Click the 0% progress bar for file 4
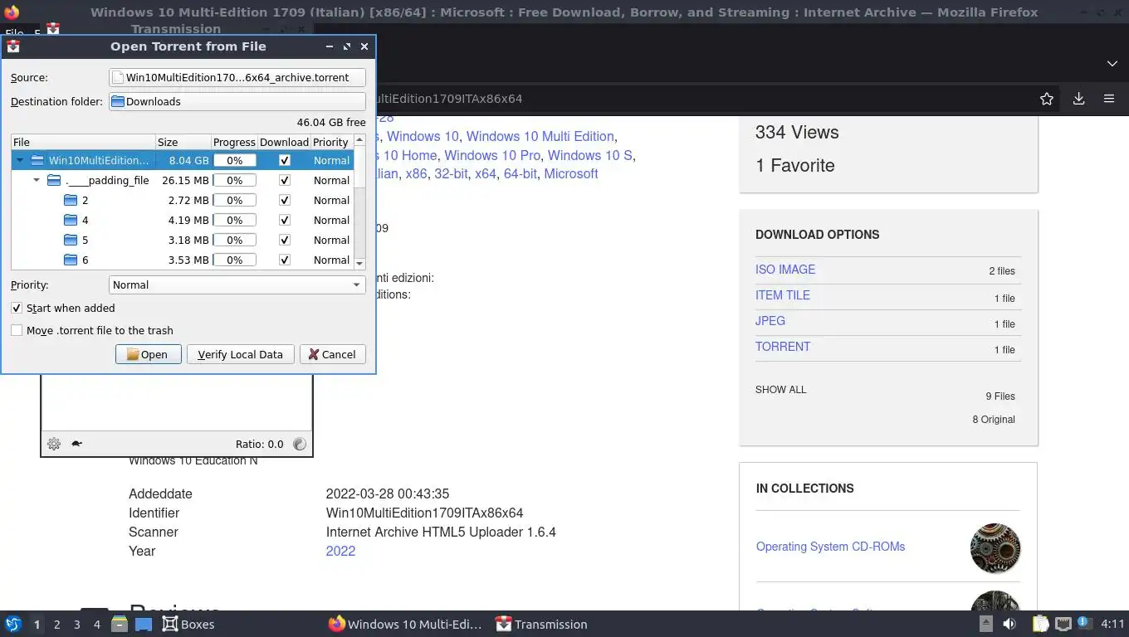 click(235, 220)
